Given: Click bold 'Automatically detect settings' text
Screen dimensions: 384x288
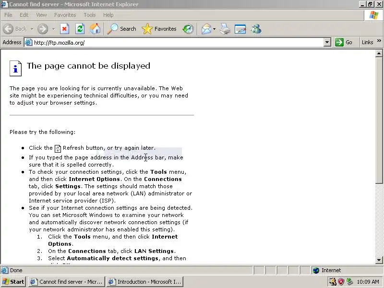Looking at the screenshot, I should click(x=113, y=258).
